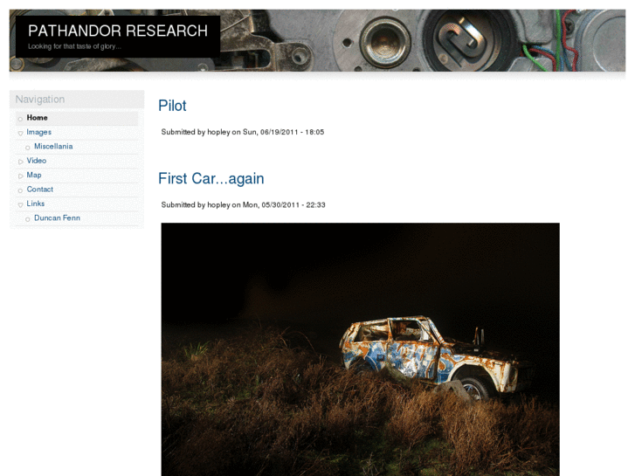This screenshot has width=635, height=476.
Task: Open the Links navigation item
Action: (x=36, y=204)
